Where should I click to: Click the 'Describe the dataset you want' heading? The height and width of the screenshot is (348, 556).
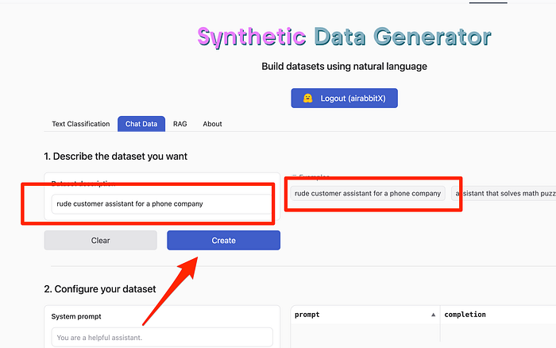coord(115,156)
